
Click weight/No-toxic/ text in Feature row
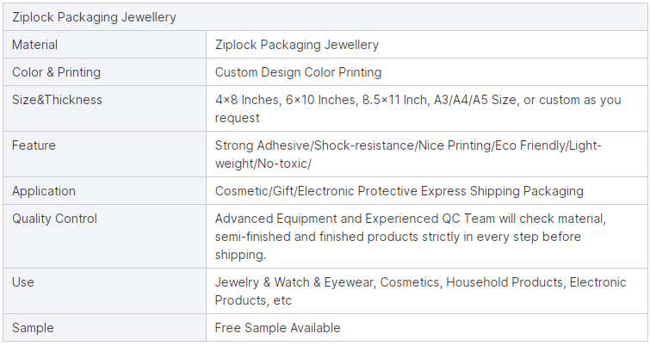click(x=263, y=164)
